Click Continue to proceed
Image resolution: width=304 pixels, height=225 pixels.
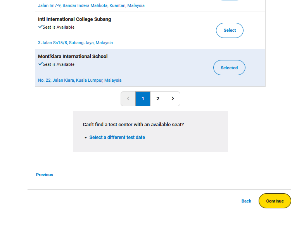275,201
